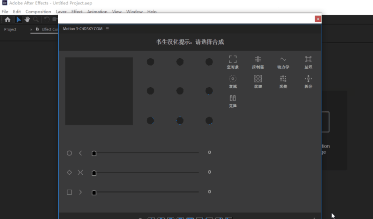This screenshot has width=373, height=219.
Task: Close the Motion panel with red x
Action: (318, 19)
